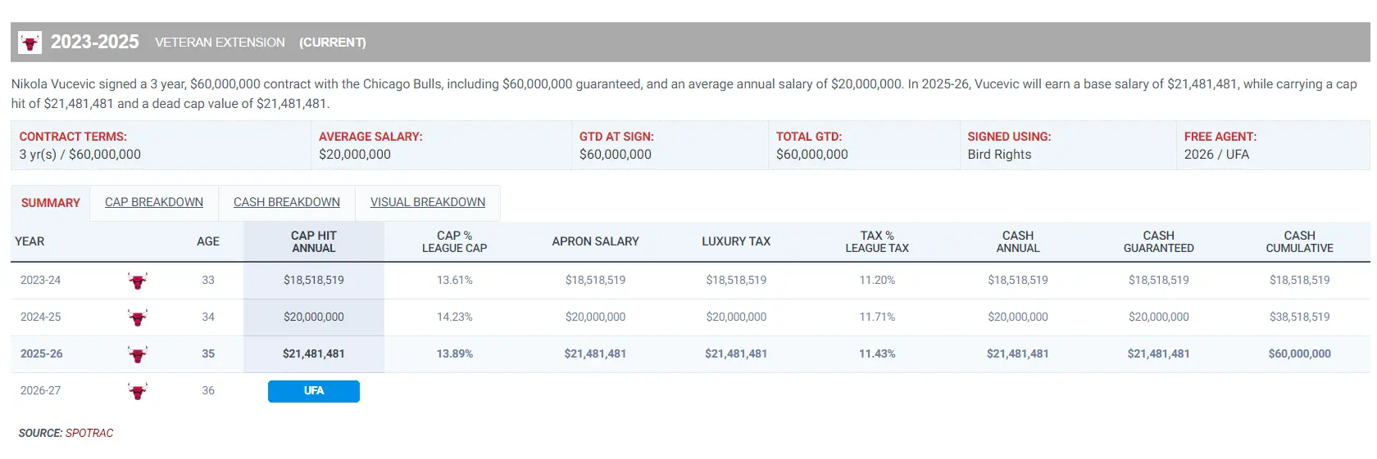
Task: Select the 2025-26 season row label
Action: coord(42,353)
